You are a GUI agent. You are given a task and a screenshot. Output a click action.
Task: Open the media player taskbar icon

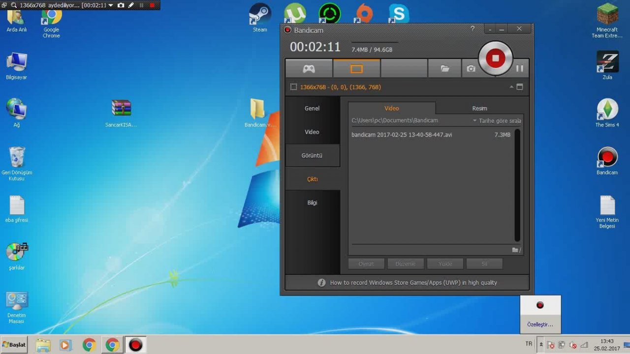point(65,345)
